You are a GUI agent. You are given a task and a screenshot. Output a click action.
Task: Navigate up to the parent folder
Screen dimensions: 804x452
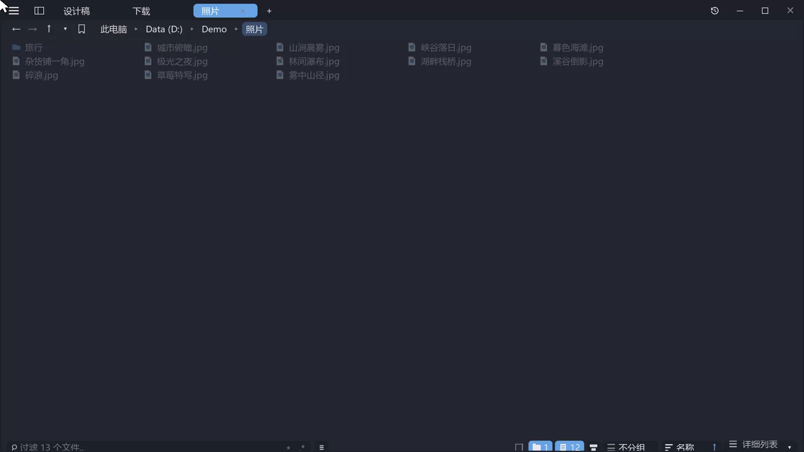coord(49,29)
